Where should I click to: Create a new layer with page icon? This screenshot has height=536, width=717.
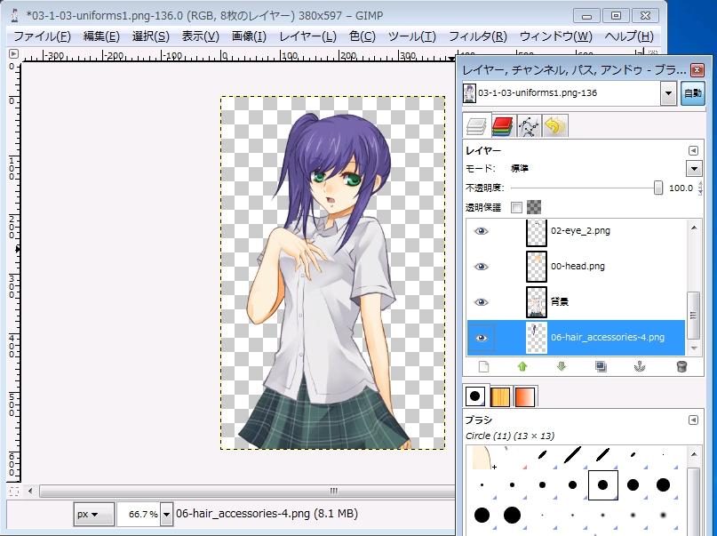pyautogui.click(x=483, y=367)
